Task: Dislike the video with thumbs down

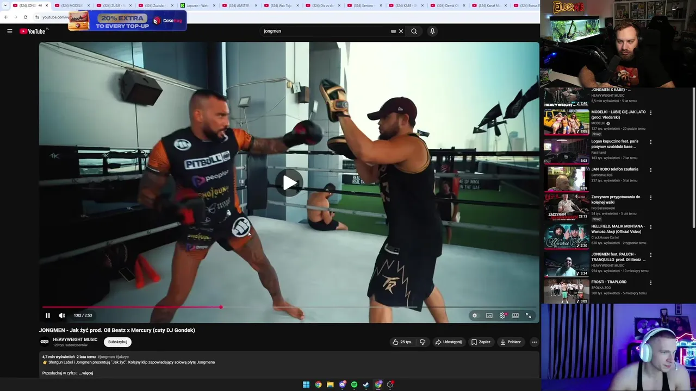Action: coord(422,342)
